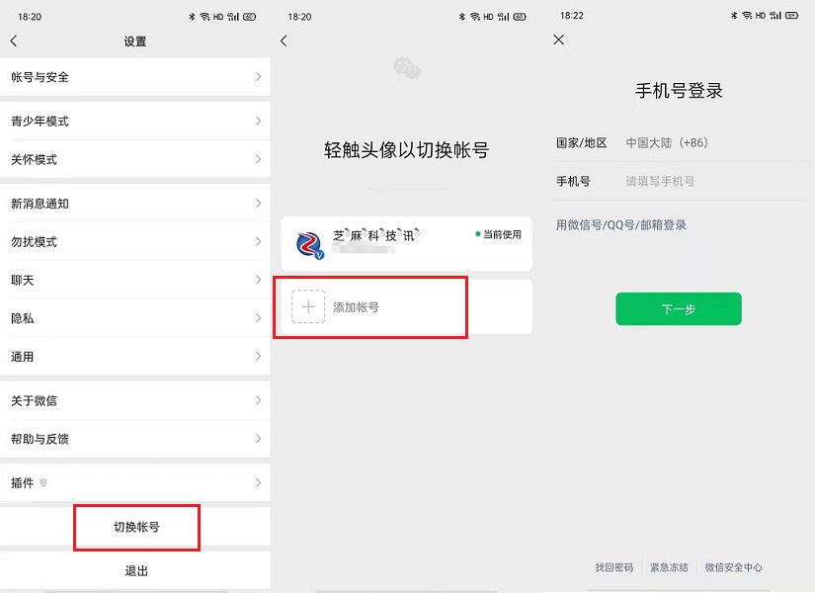Expand 帐号与安全 via its chevron

click(259, 77)
